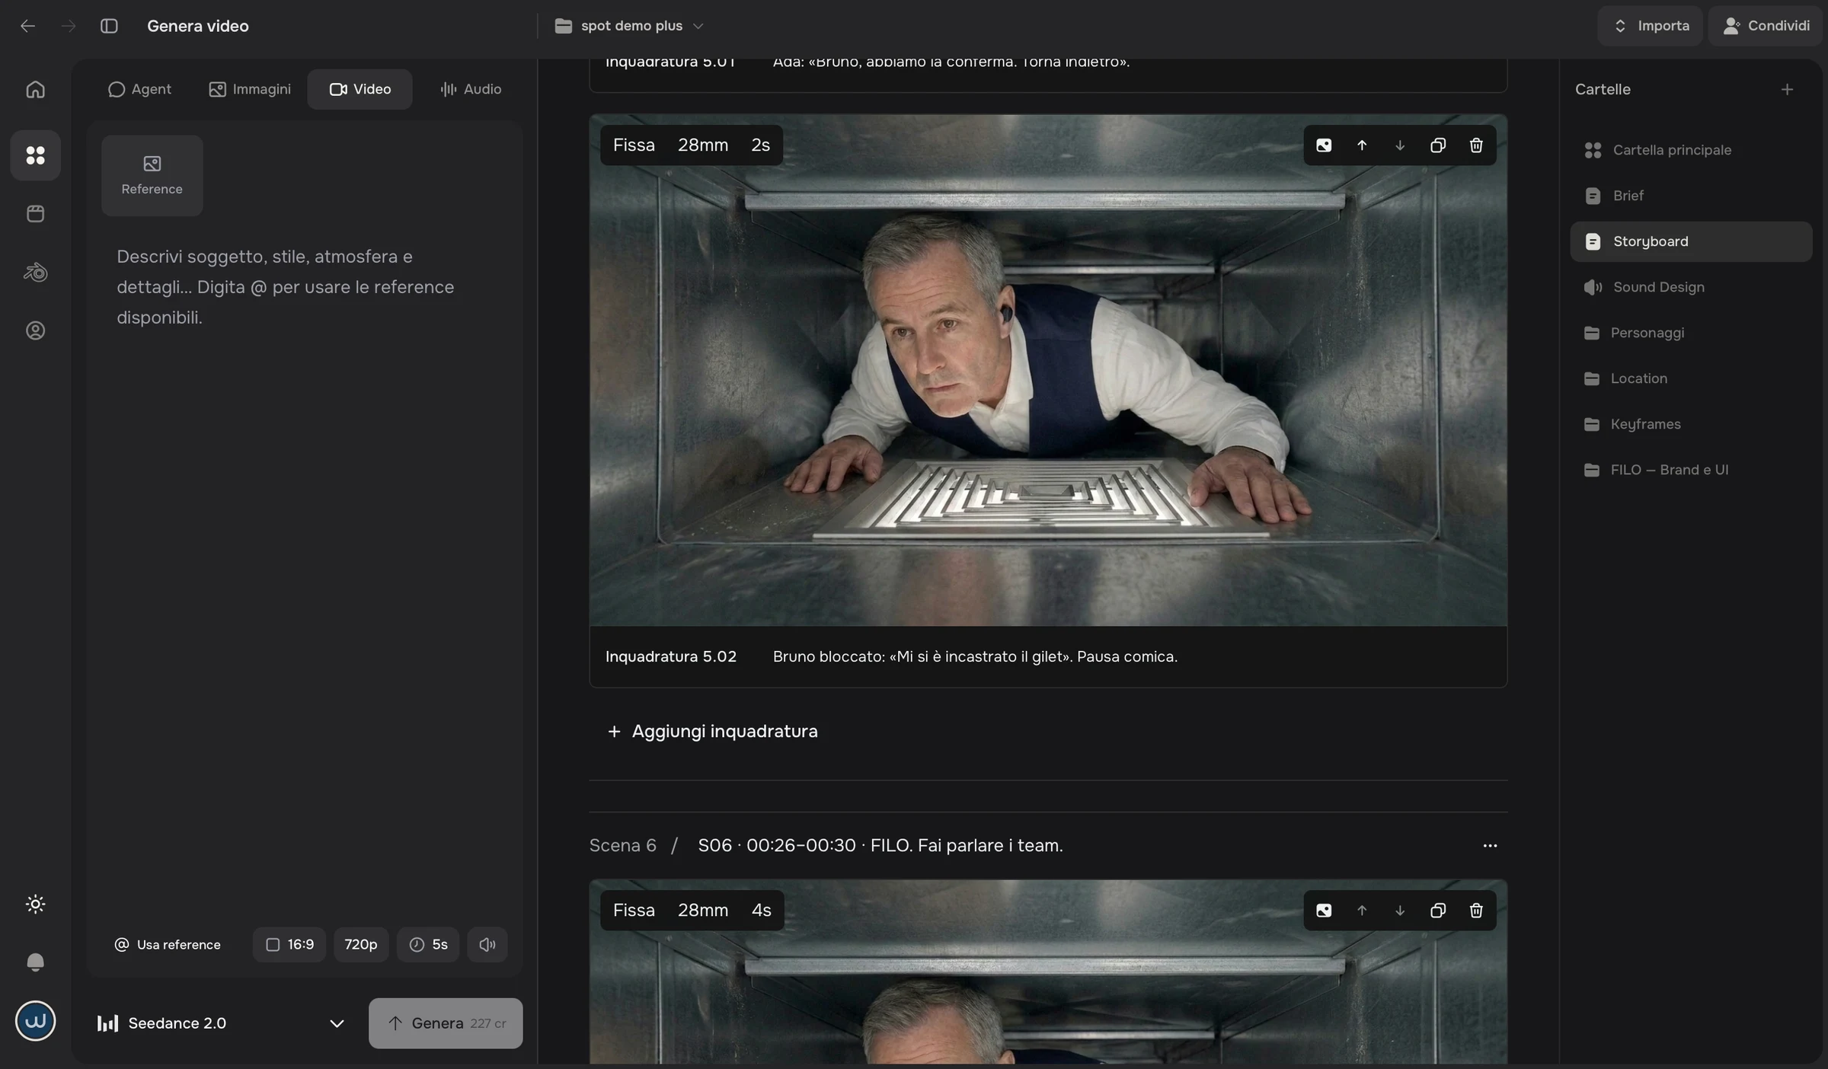Open the Personaggi folder
The image size is (1828, 1069).
(x=1691, y=333)
